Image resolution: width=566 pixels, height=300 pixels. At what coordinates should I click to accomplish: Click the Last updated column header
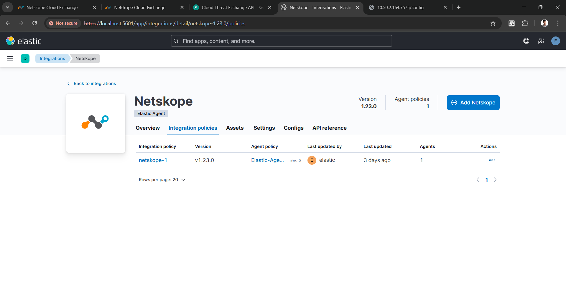[377, 146]
